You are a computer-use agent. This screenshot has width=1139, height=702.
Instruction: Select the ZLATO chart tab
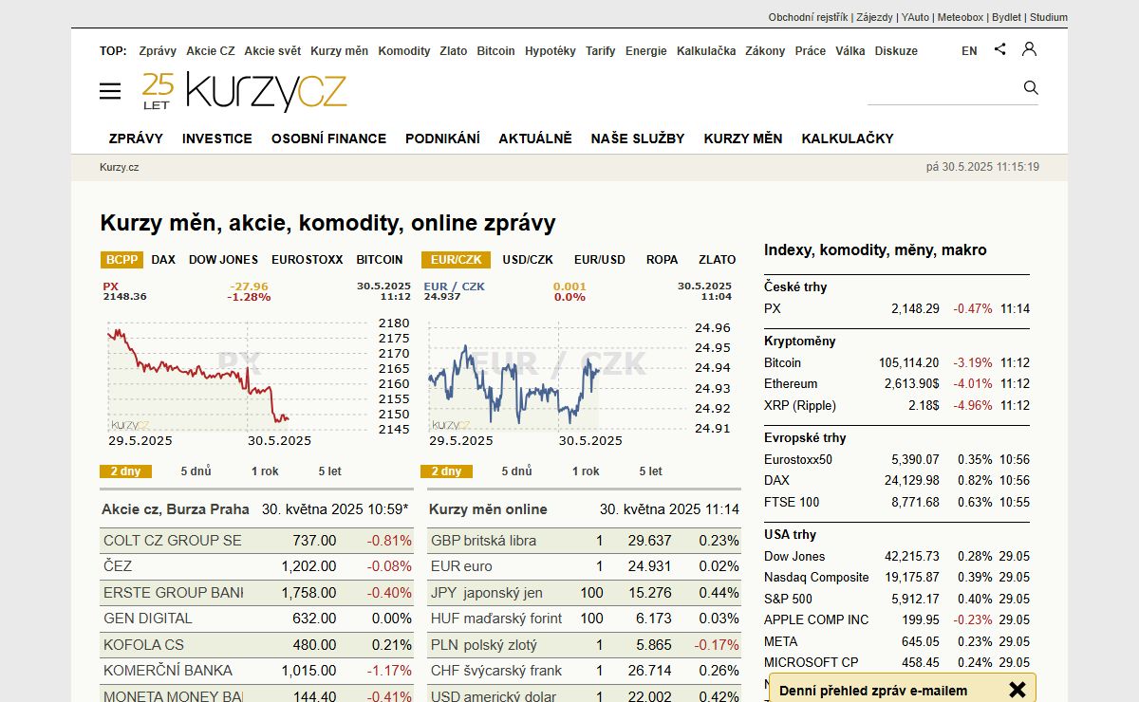pos(718,259)
